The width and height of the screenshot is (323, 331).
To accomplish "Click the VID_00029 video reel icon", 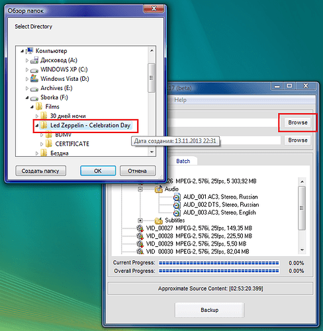I will [x=140, y=244].
